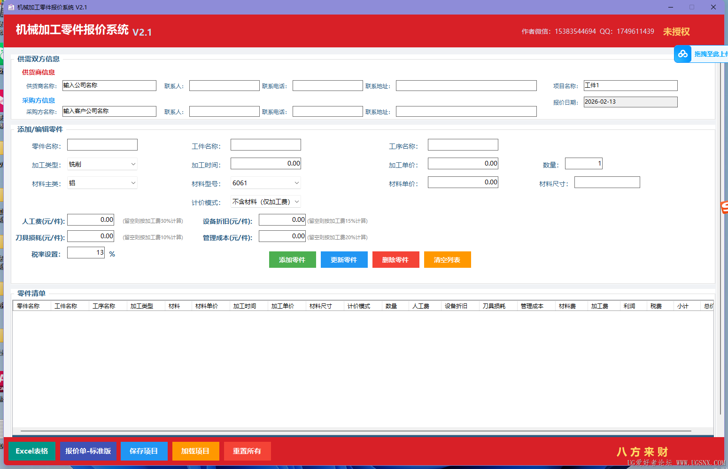Screen dimensions: 728x469
Task: Click the green 添加零件 button
Action: pyautogui.click(x=292, y=260)
